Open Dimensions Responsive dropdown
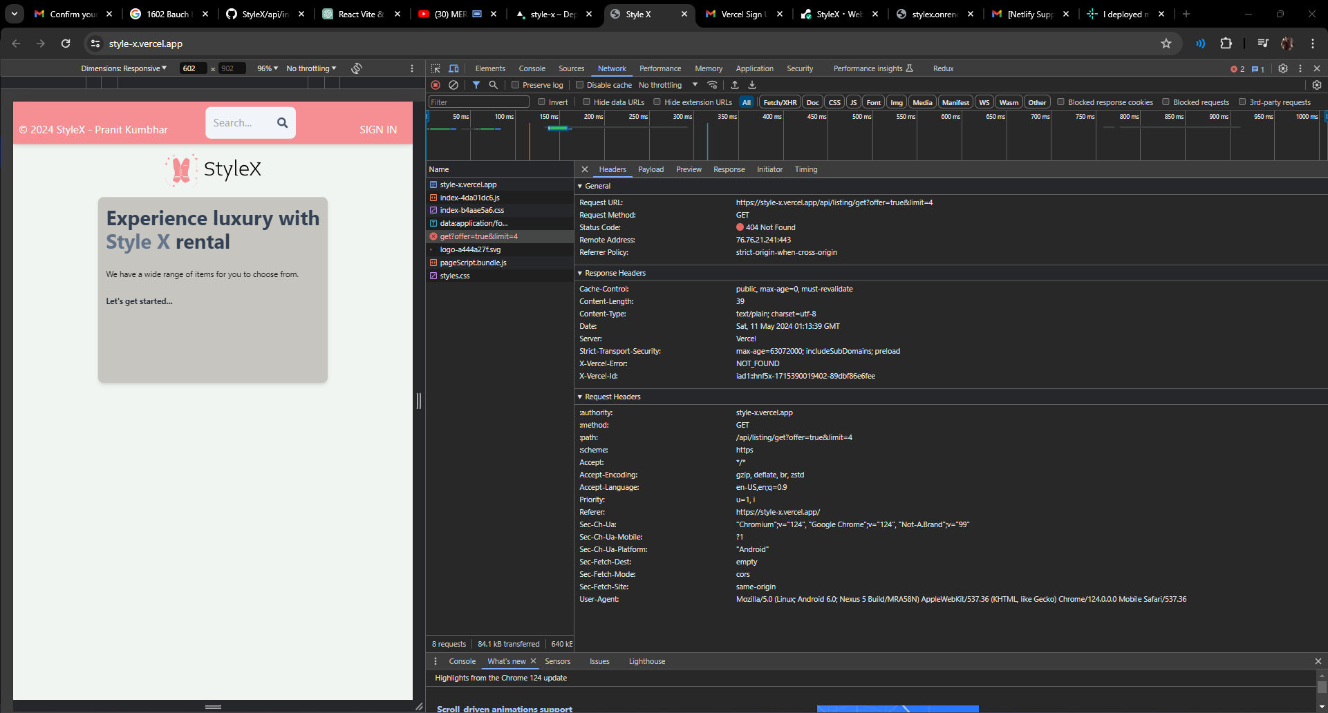Image resolution: width=1328 pixels, height=713 pixels. (124, 68)
